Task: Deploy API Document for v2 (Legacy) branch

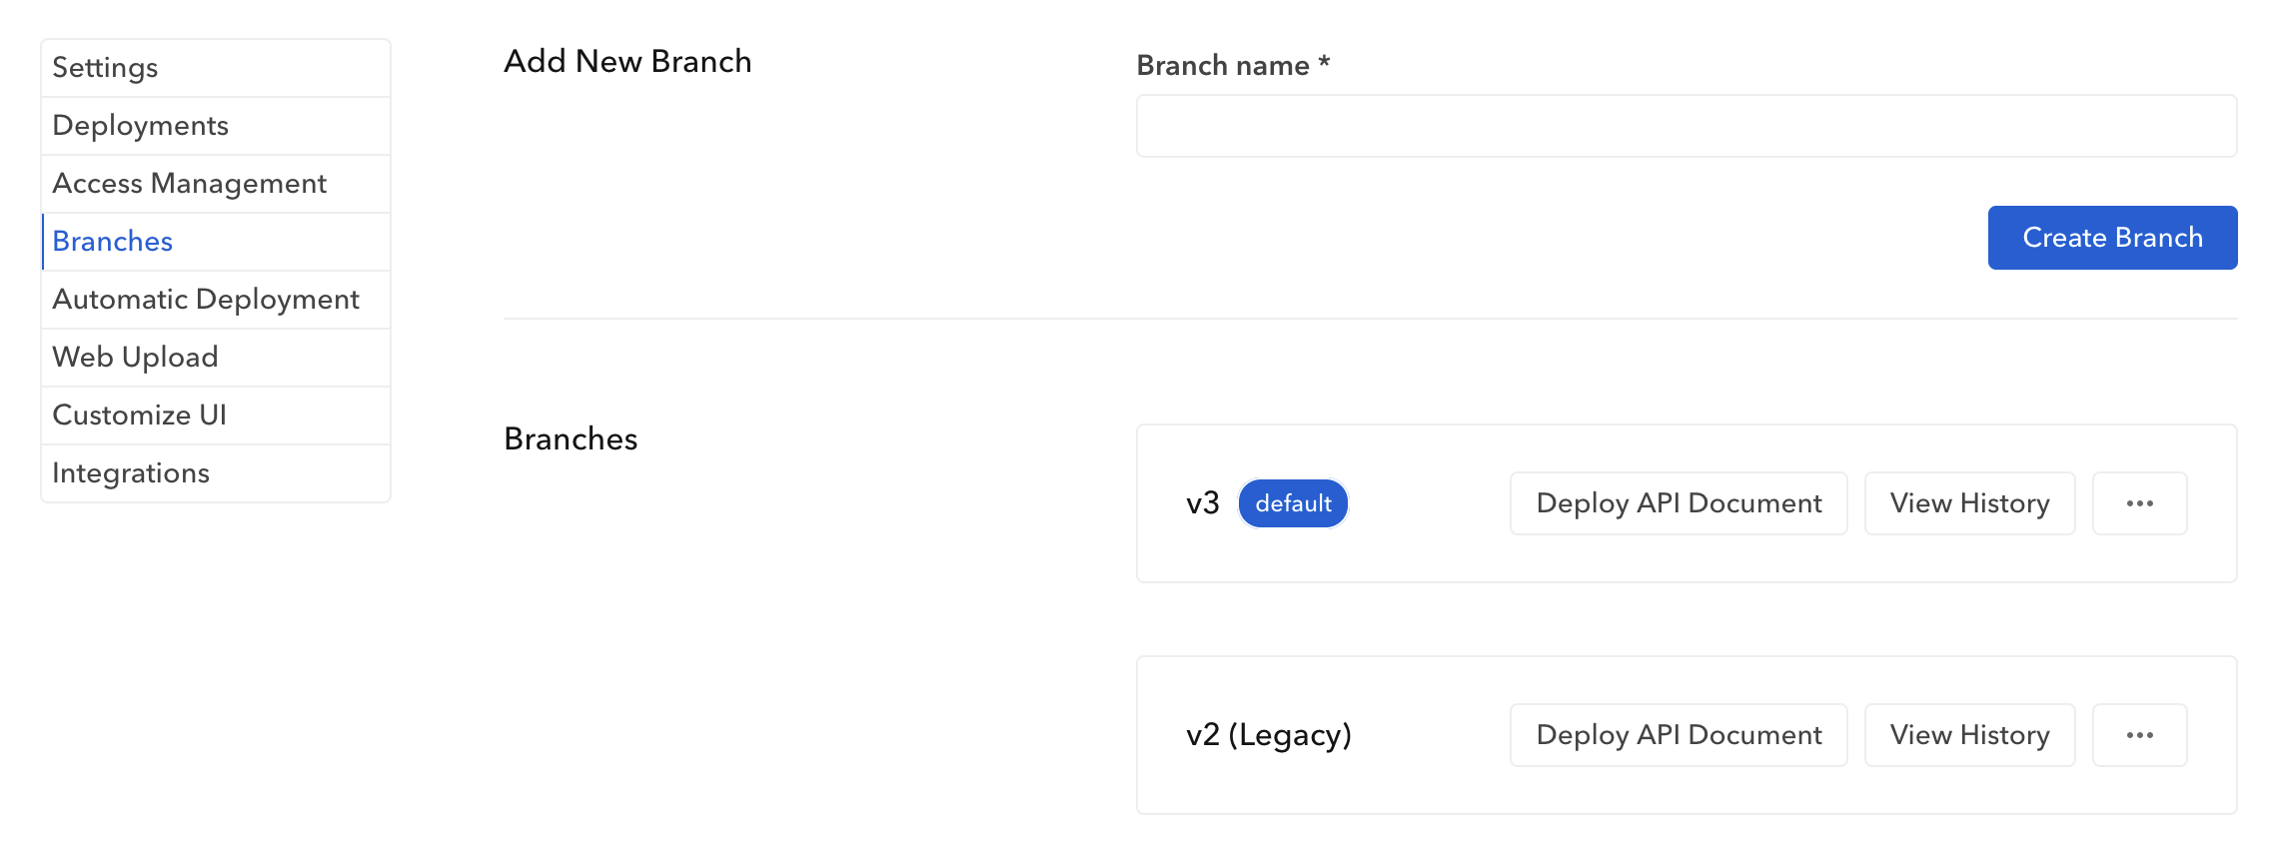Action: (1679, 735)
